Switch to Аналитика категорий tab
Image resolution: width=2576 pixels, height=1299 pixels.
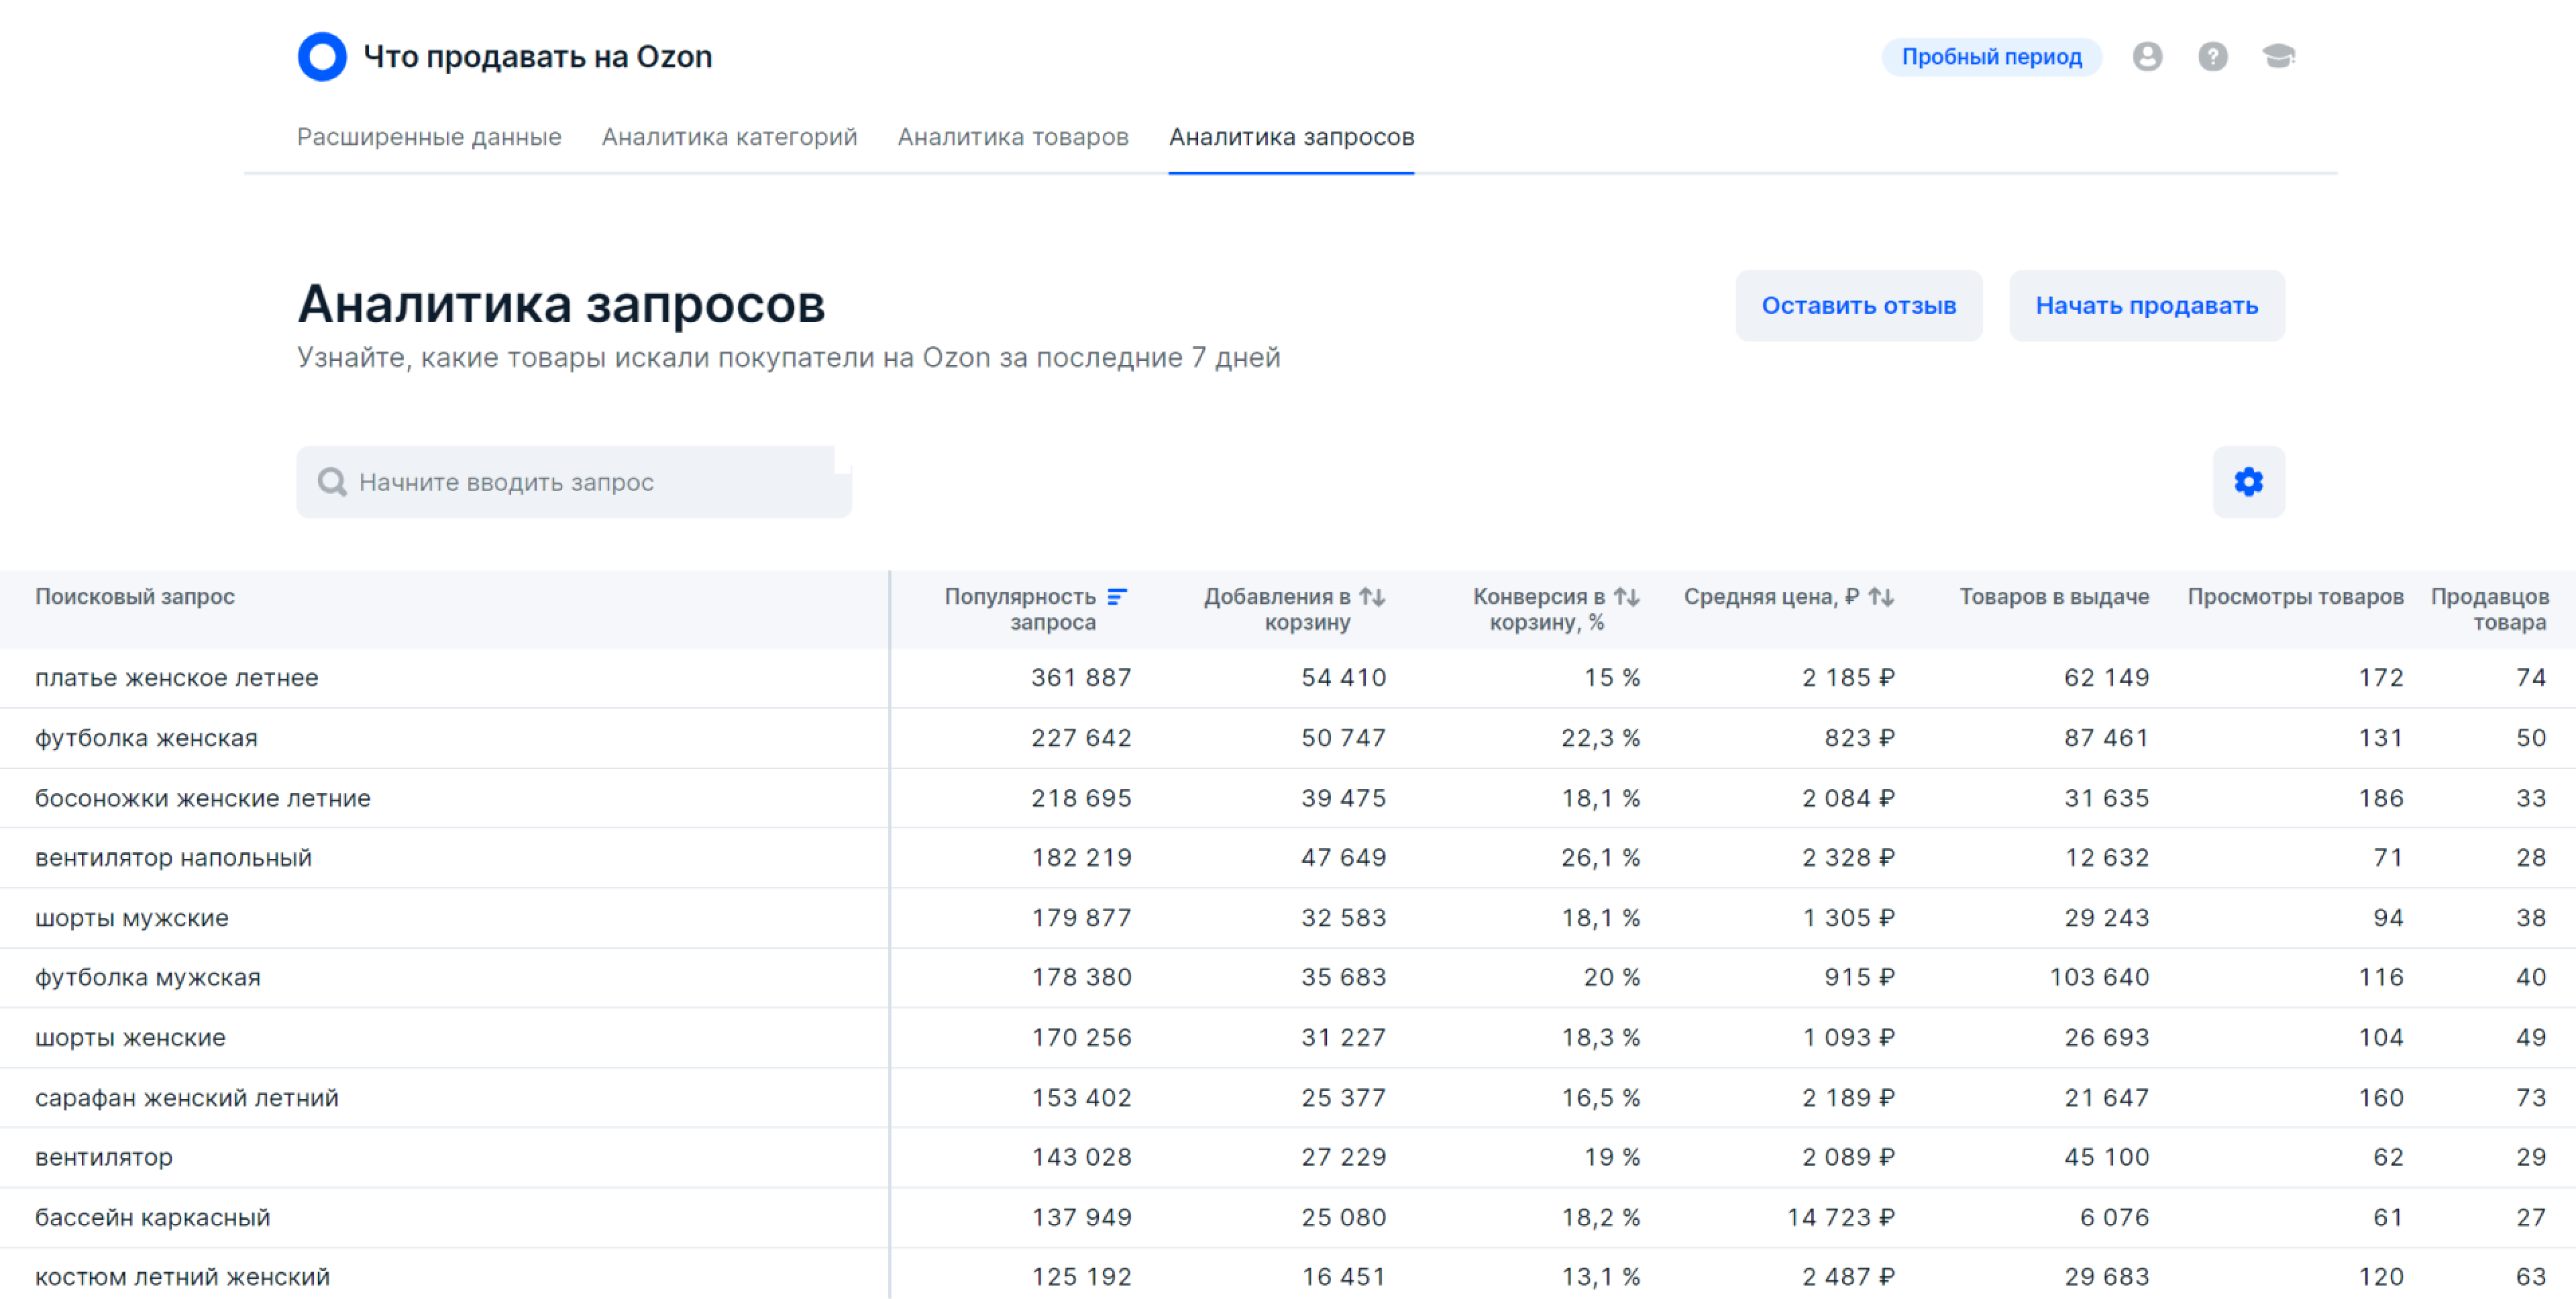tap(729, 137)
